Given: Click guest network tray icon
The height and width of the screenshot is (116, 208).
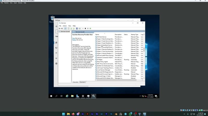Looking at the screenshot, I should pos(143,96).
